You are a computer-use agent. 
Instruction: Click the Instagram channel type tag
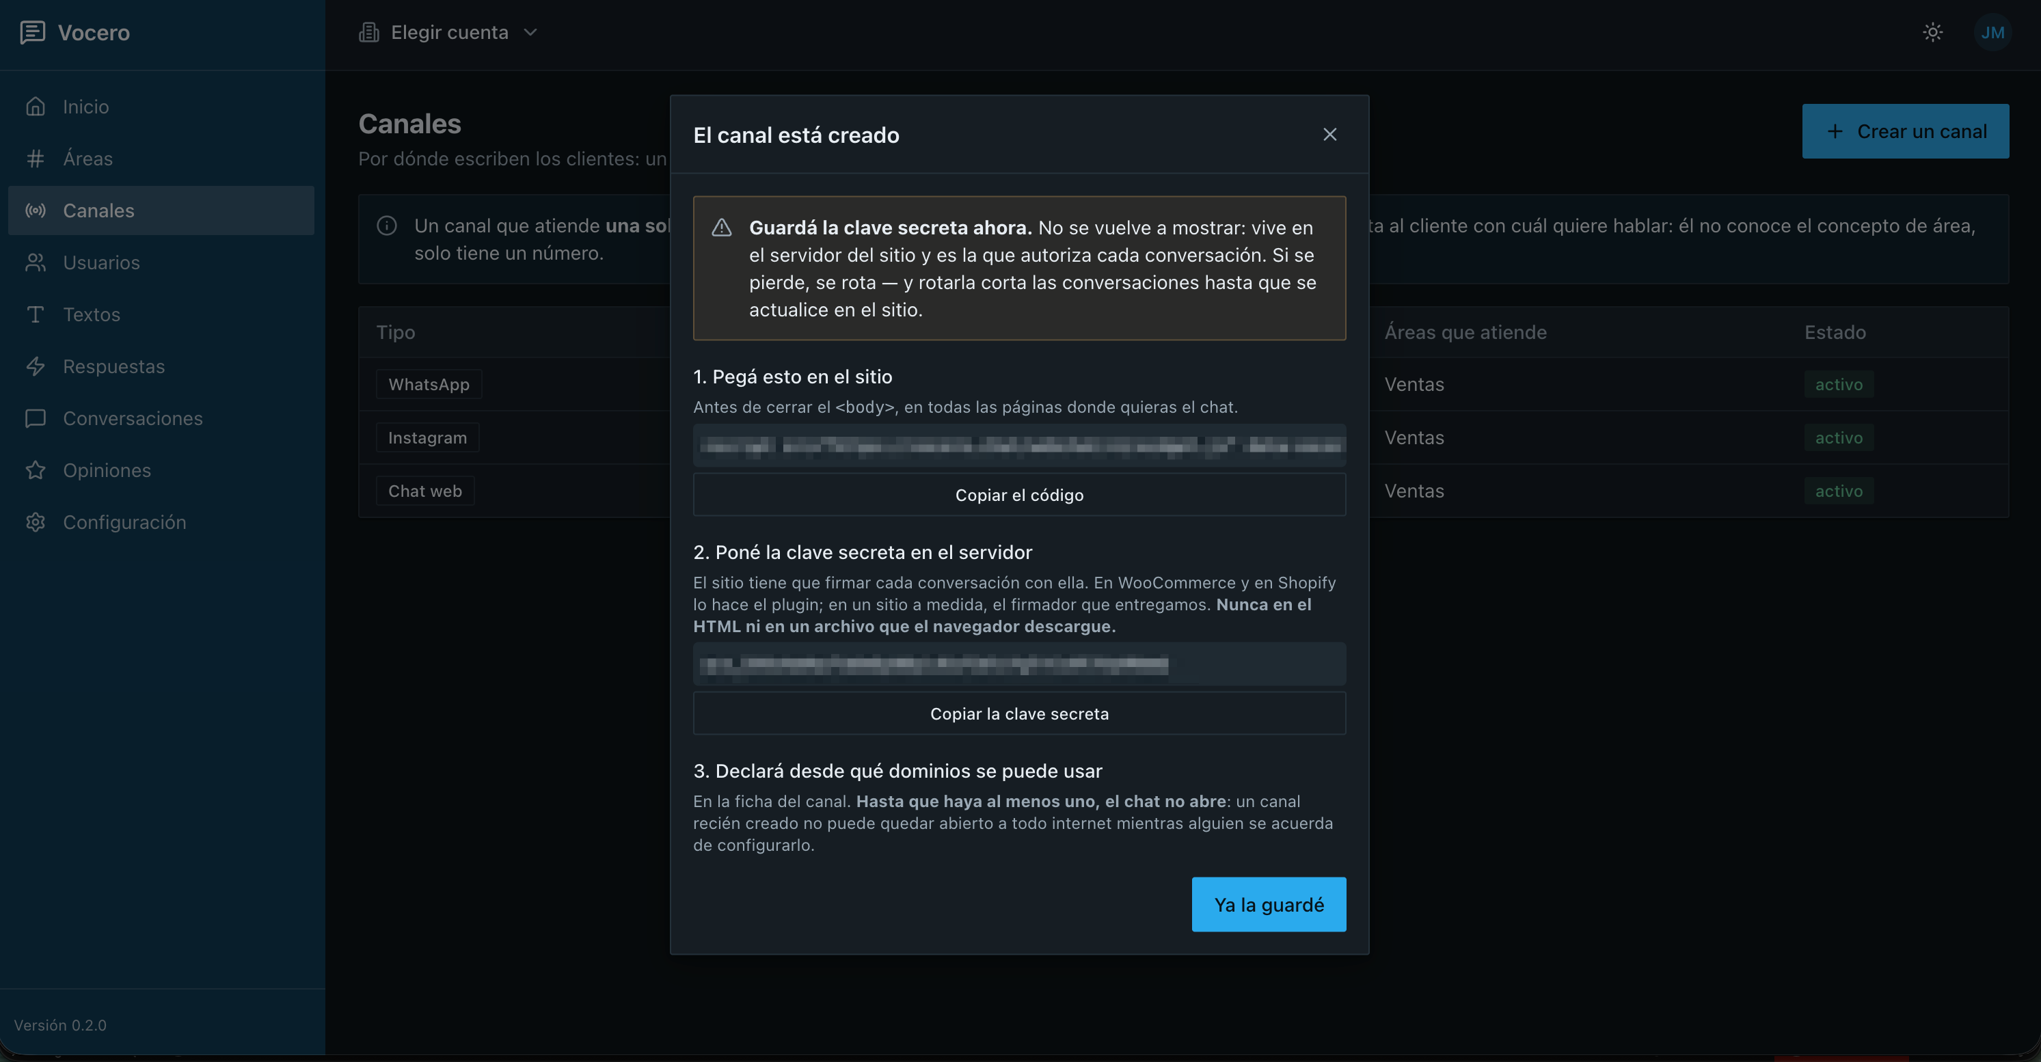click(427, 437)
